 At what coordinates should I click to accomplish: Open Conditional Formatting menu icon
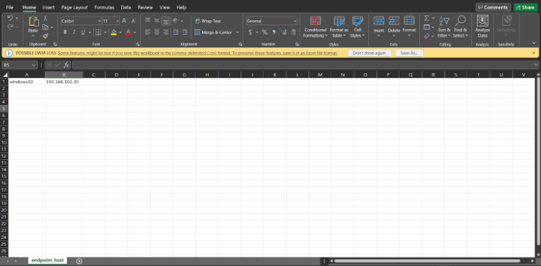click(x=315, y=21)
